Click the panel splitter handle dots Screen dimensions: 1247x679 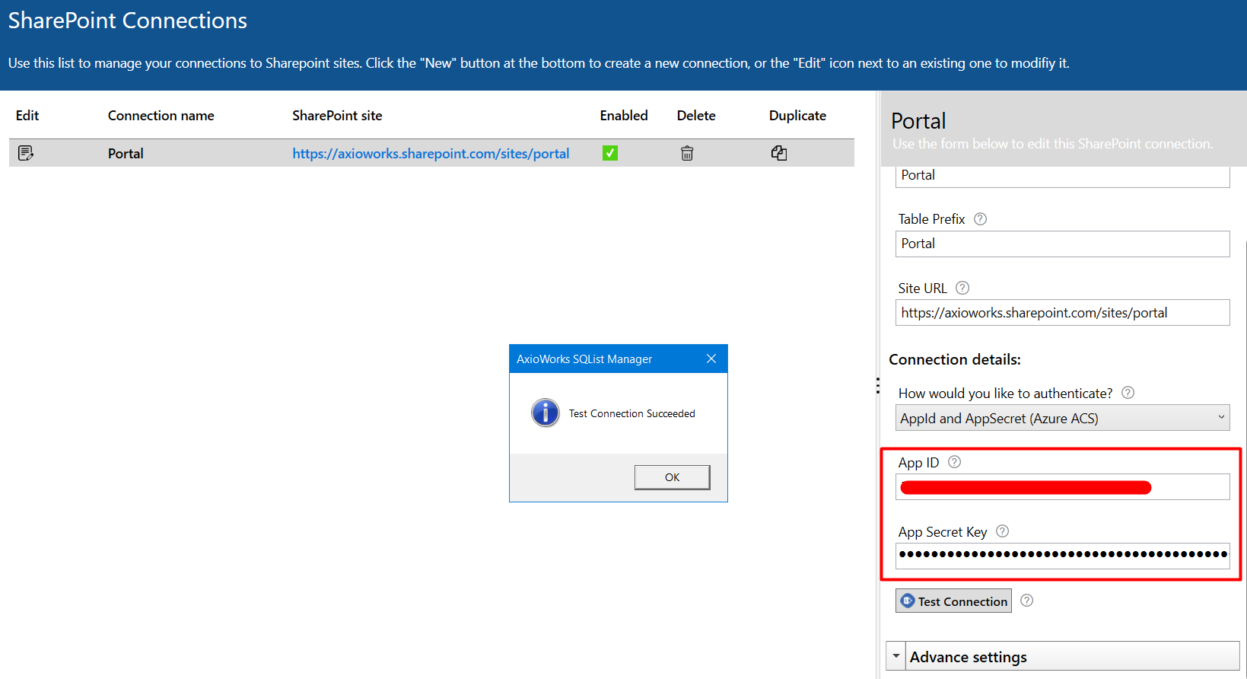[878, 386]
